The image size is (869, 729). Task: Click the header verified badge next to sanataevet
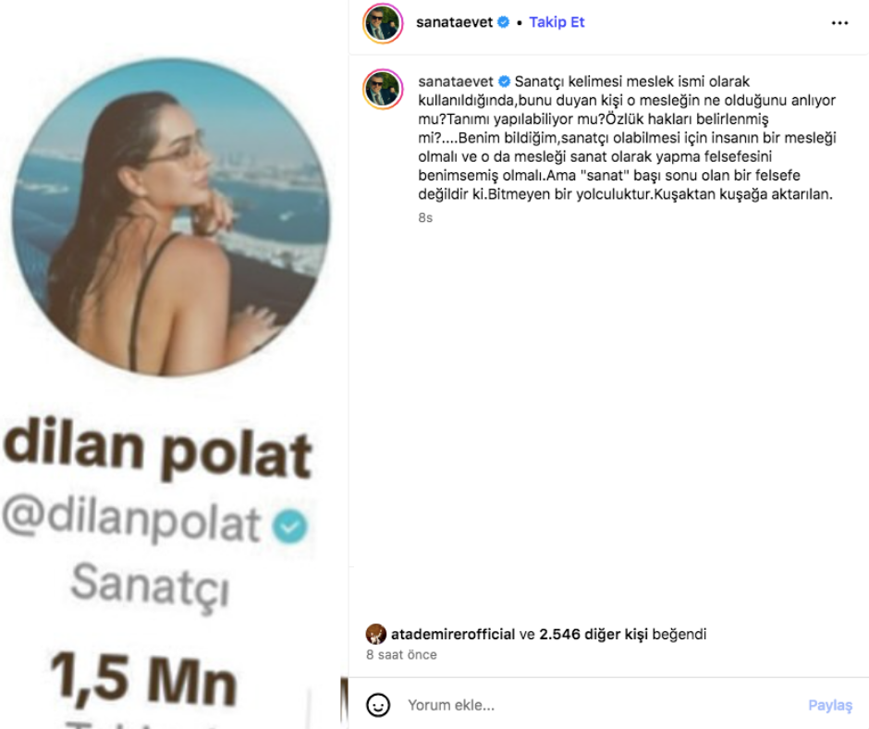coord(503,22)
